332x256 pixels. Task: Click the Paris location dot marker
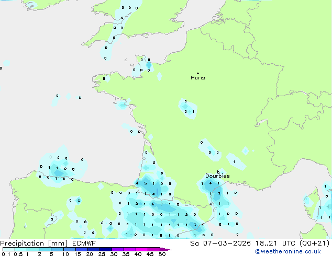[x=198, y=73]
